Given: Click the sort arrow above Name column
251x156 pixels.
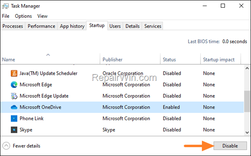Looking at the screenshot, I should click(48, 55).
